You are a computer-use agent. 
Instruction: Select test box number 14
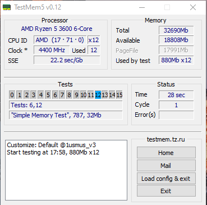[112, 95]
